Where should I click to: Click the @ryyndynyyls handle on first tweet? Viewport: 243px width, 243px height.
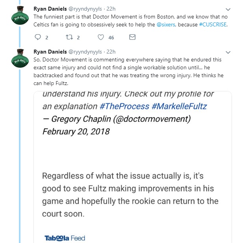click(86, 8)
